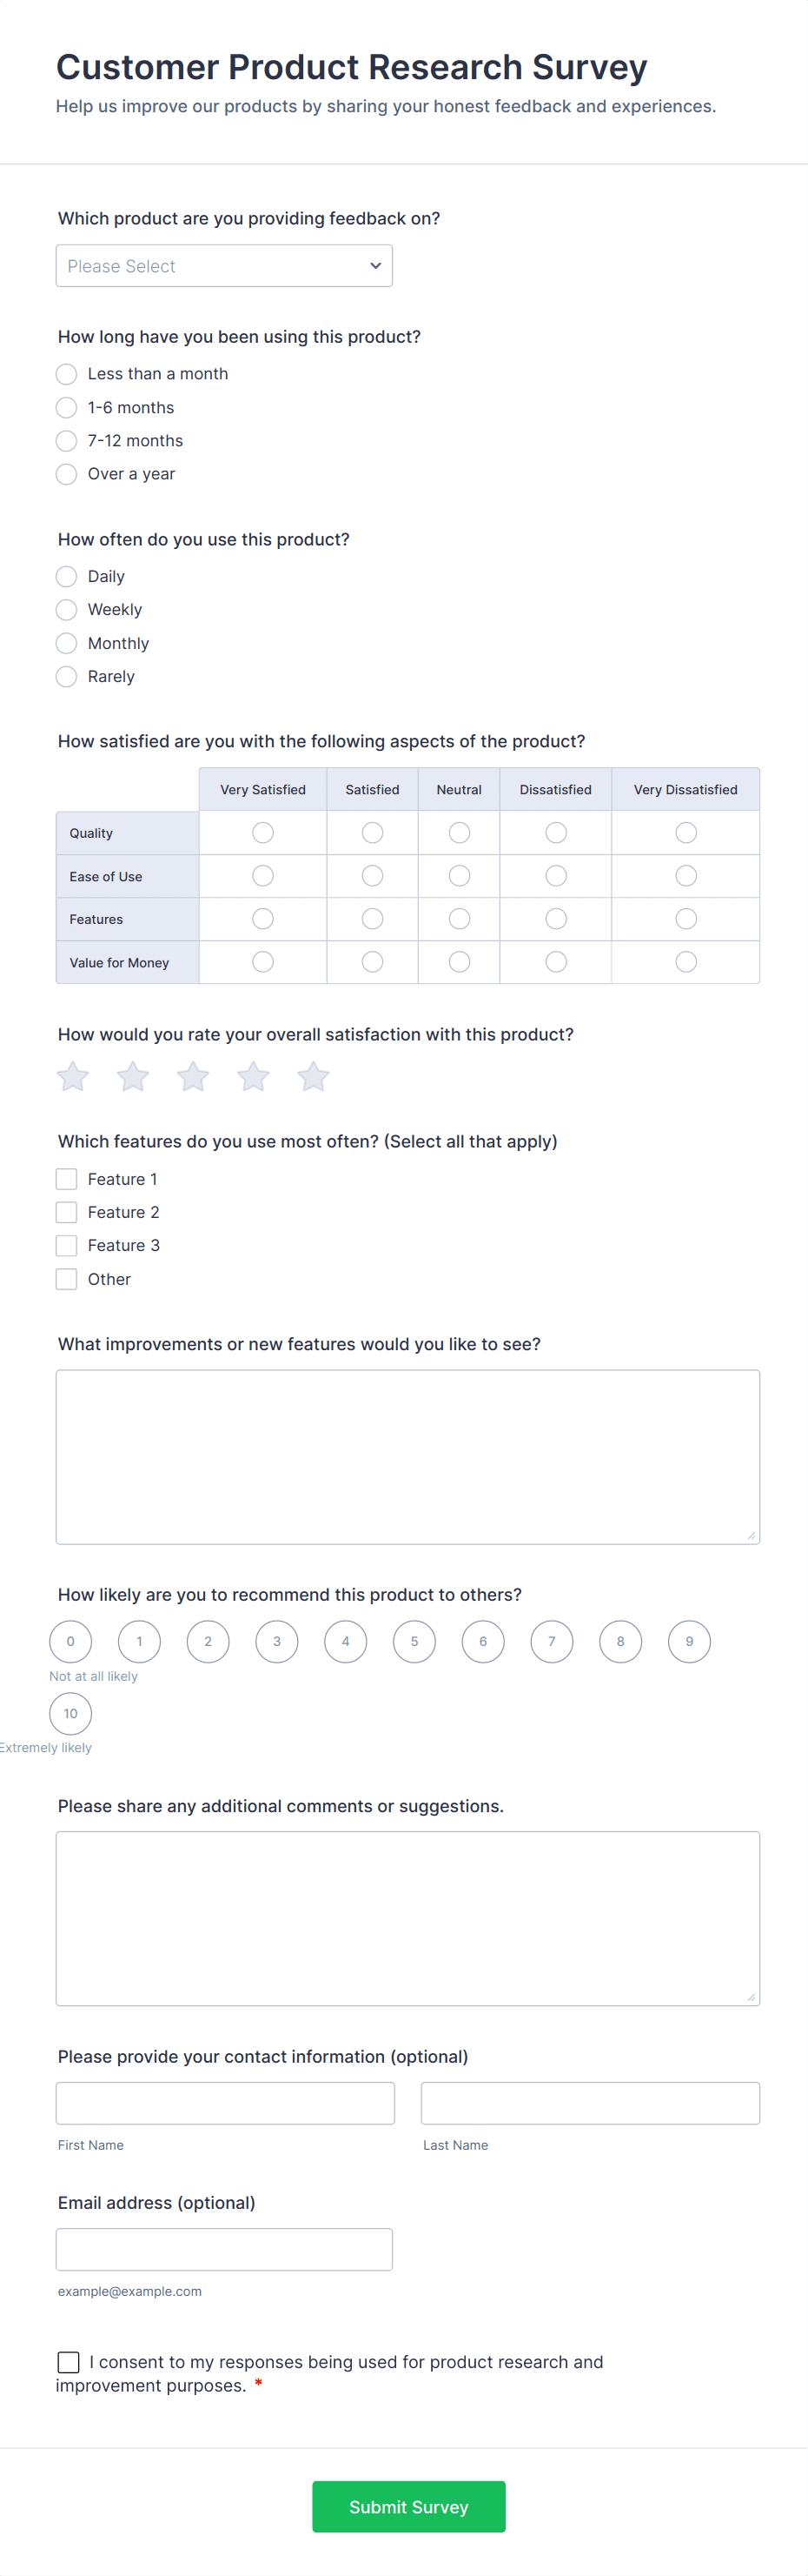Screen dimensions: 808x2576
Task: Select 'Less than a month' option
Action: (x=67, y=374)
